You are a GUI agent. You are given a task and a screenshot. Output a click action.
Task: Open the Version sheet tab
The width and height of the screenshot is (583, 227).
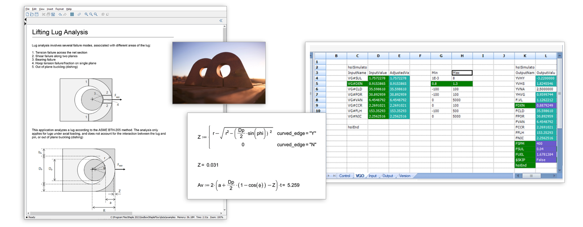click(x=404, y=176)
